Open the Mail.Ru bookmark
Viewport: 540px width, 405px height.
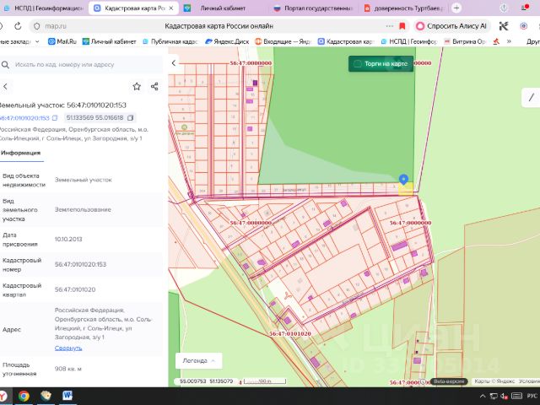click(x=62, y=41)
